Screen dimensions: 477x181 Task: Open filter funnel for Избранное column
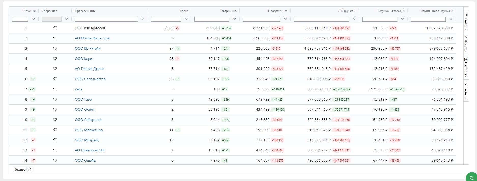[x=67, y=19]
